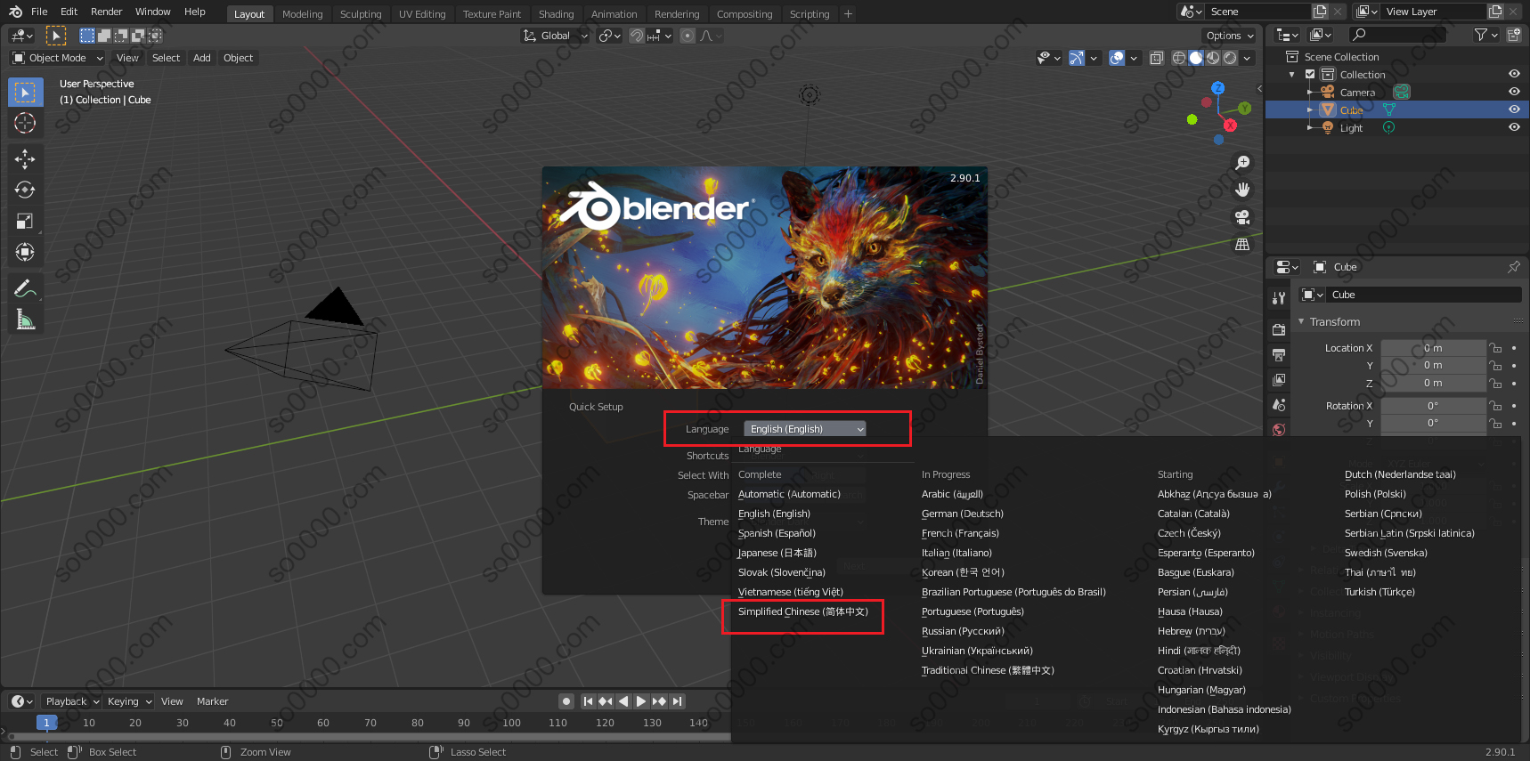Choose German (Deutsch) language option
This screenshot has height=761, width=1530.
963,514
